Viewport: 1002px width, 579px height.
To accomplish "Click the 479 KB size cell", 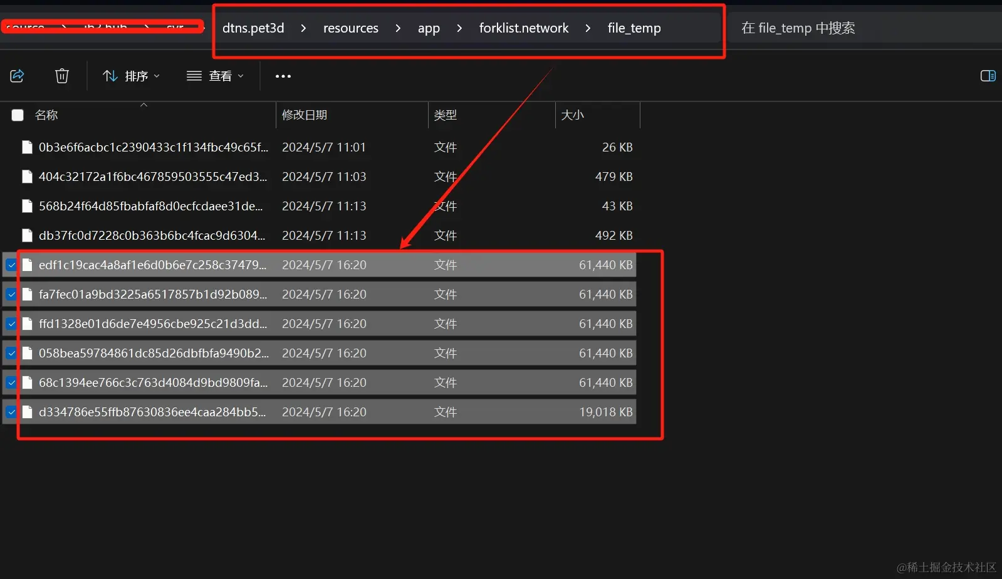I will coord(614,177).
